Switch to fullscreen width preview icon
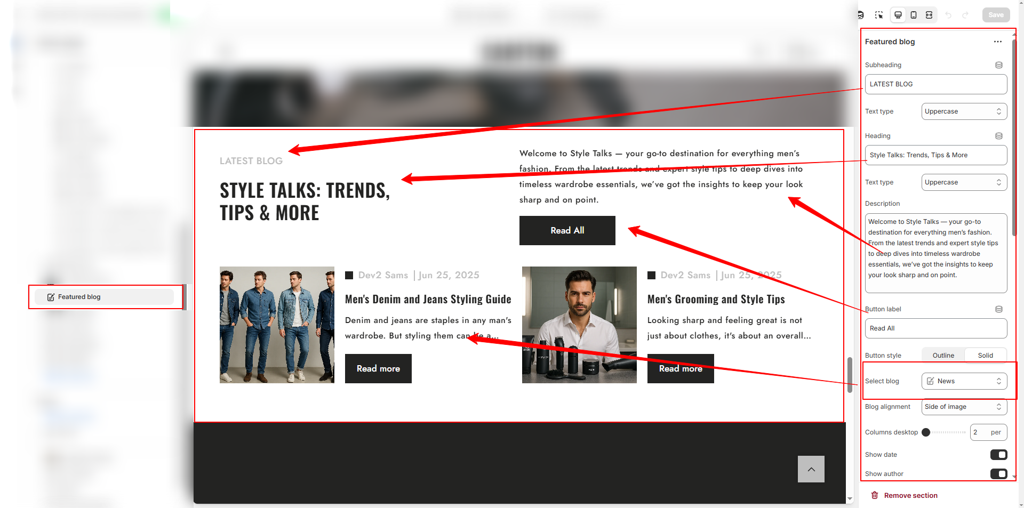 pos(929,15)
